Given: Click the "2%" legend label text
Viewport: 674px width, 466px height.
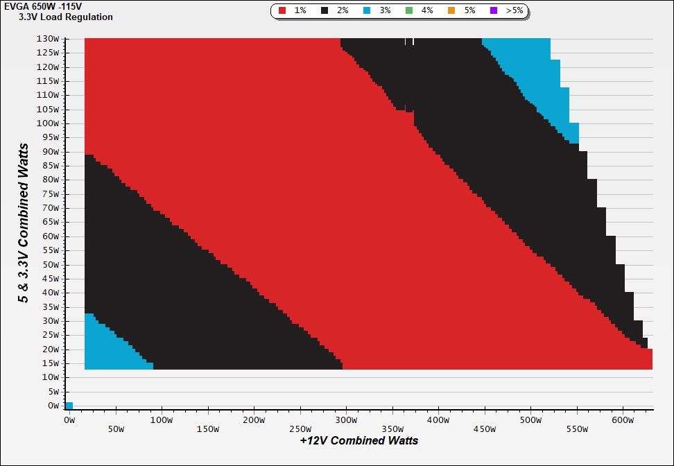Looking at the screenshot, I should point(343,10).
